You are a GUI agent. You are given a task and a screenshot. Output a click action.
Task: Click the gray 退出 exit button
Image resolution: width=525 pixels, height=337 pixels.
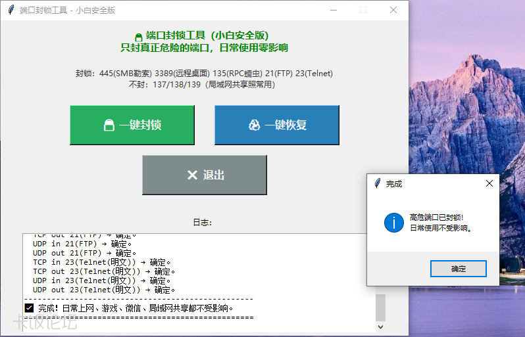tap(205, 175)
